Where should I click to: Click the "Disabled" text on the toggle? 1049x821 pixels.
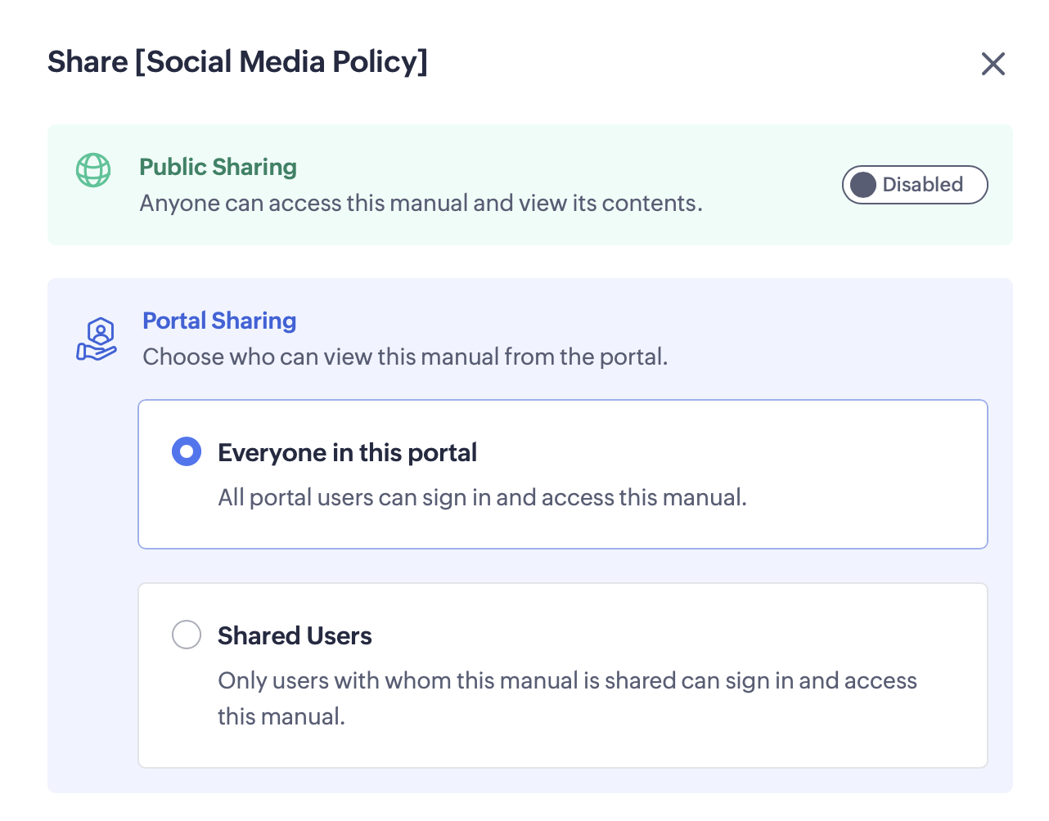pyautogui.click(x=922, y=185)
